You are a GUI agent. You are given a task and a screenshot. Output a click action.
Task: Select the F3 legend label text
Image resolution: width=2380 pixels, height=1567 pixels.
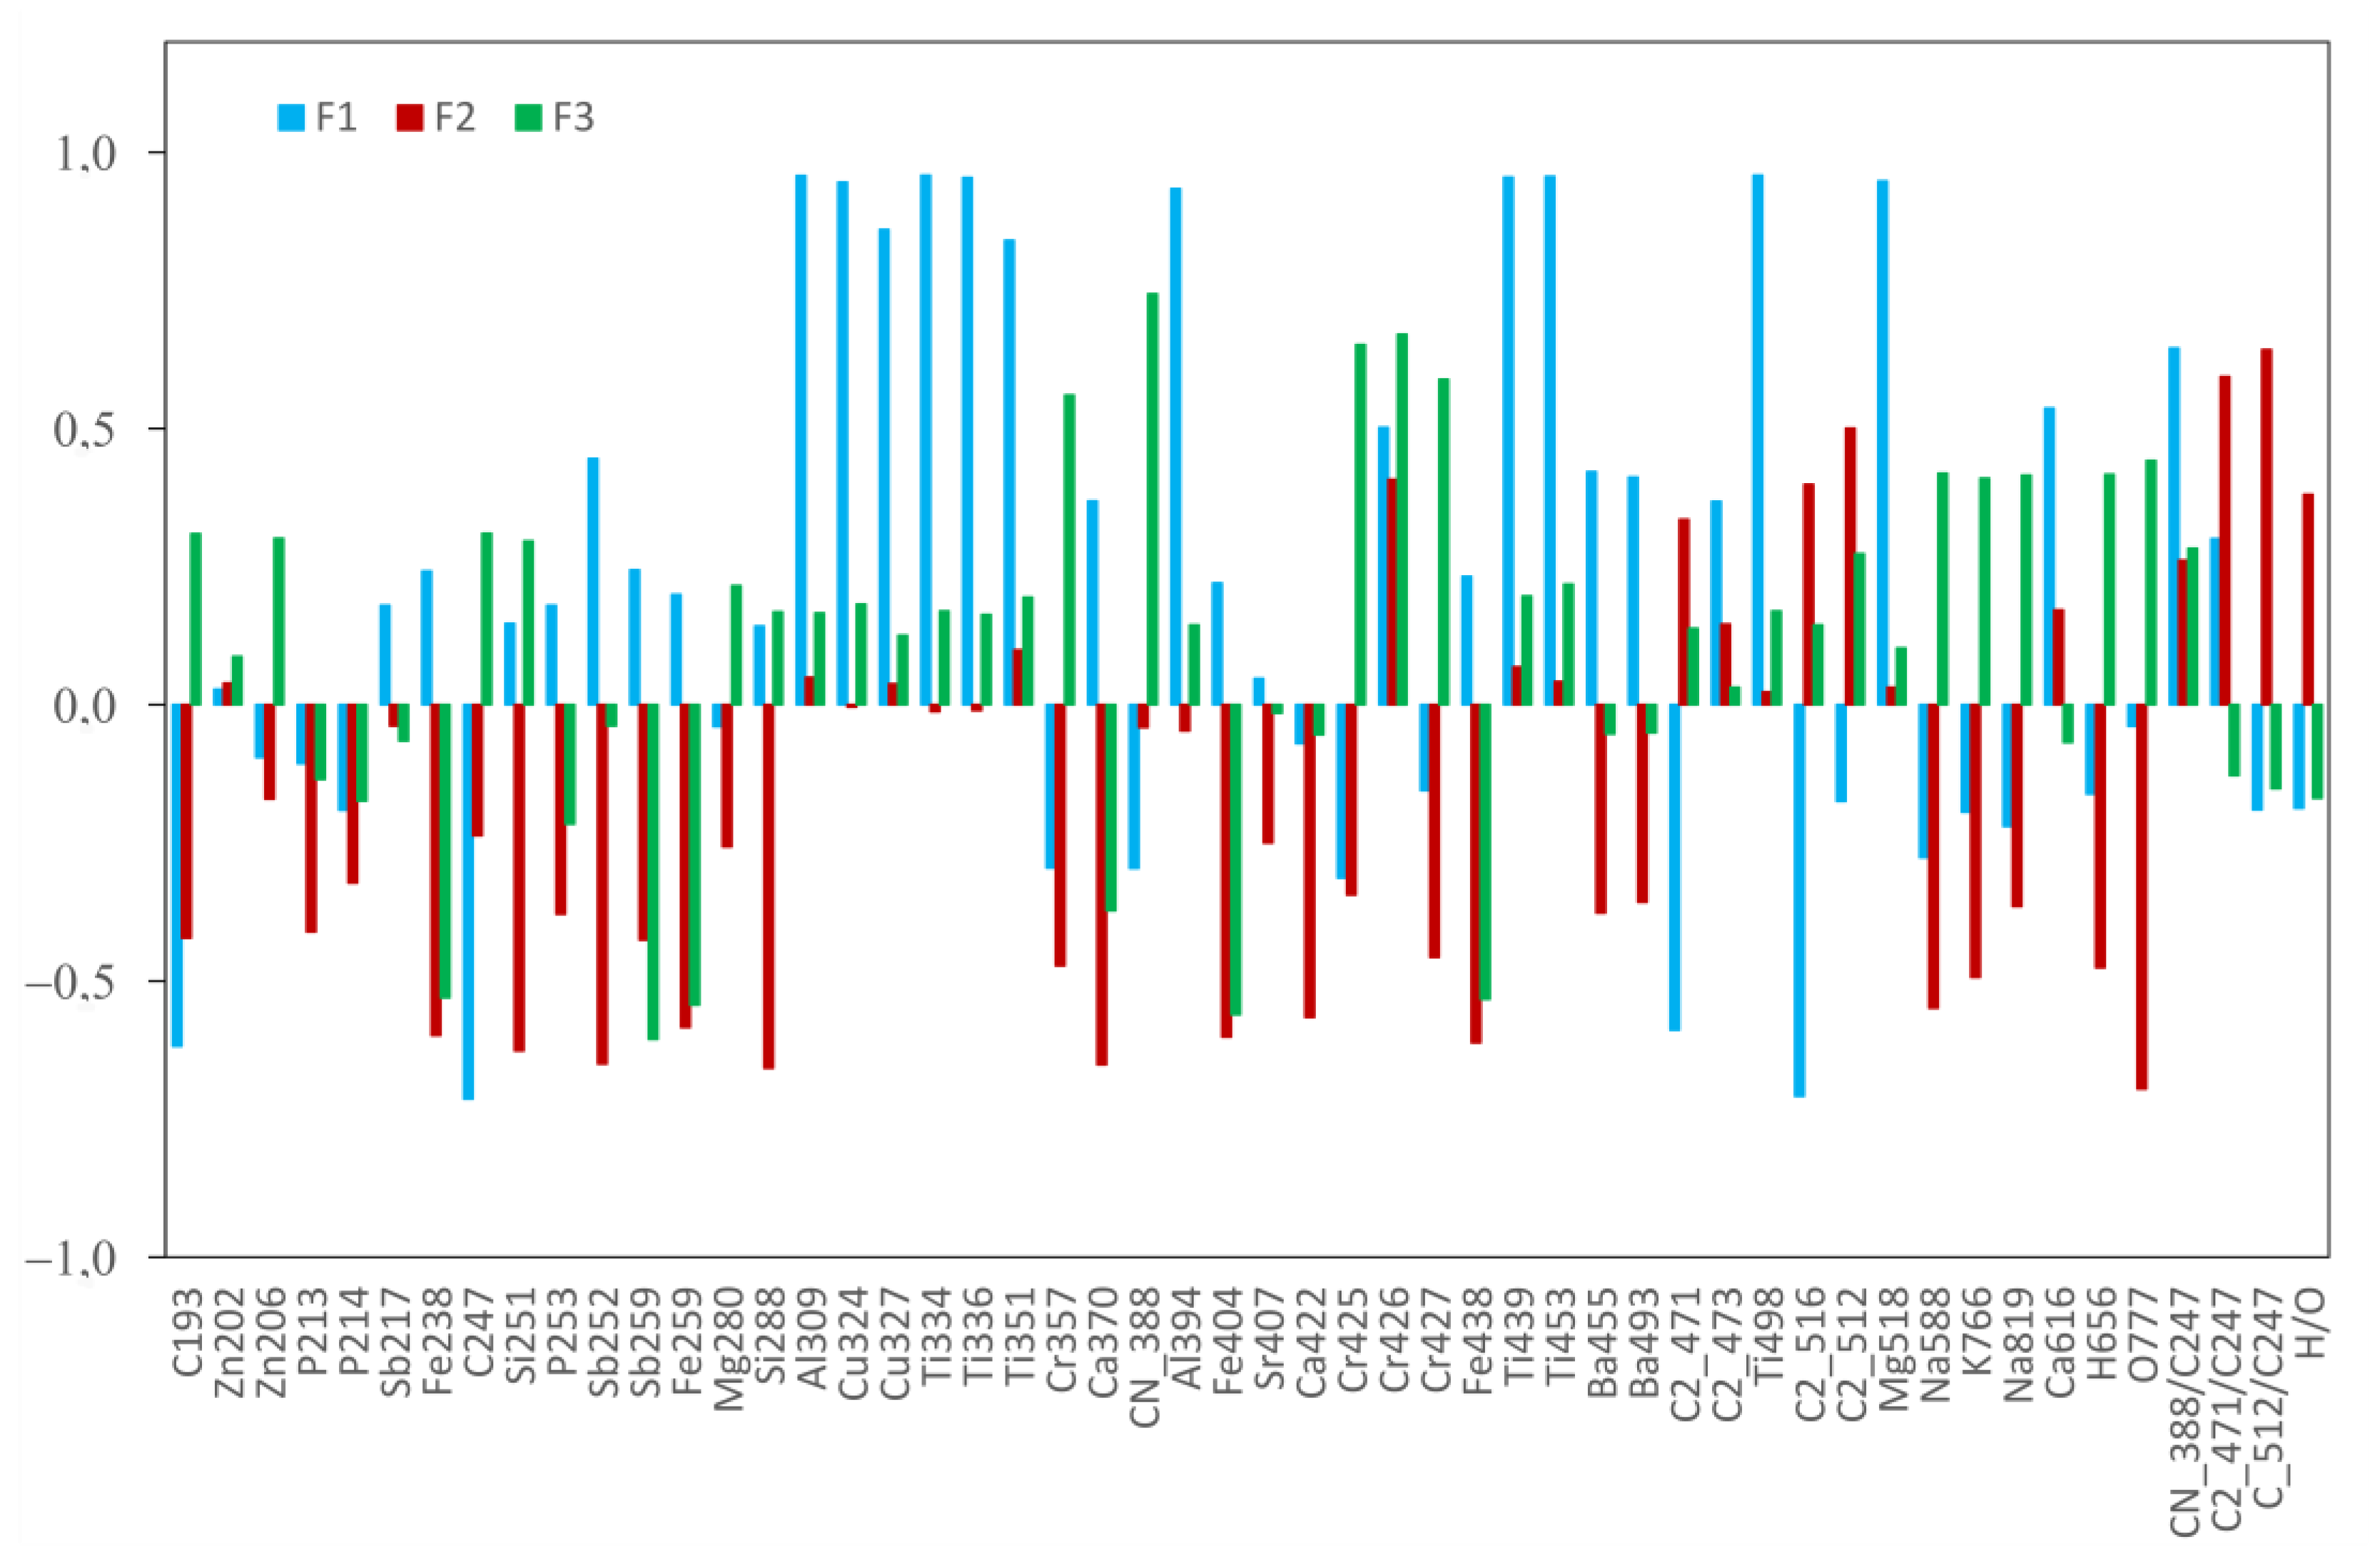(574, 118)
